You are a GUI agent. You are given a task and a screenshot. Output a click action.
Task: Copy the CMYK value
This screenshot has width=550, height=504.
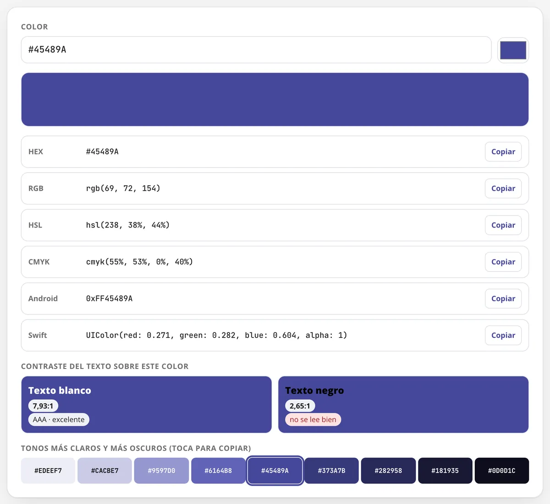click(503, 262)
